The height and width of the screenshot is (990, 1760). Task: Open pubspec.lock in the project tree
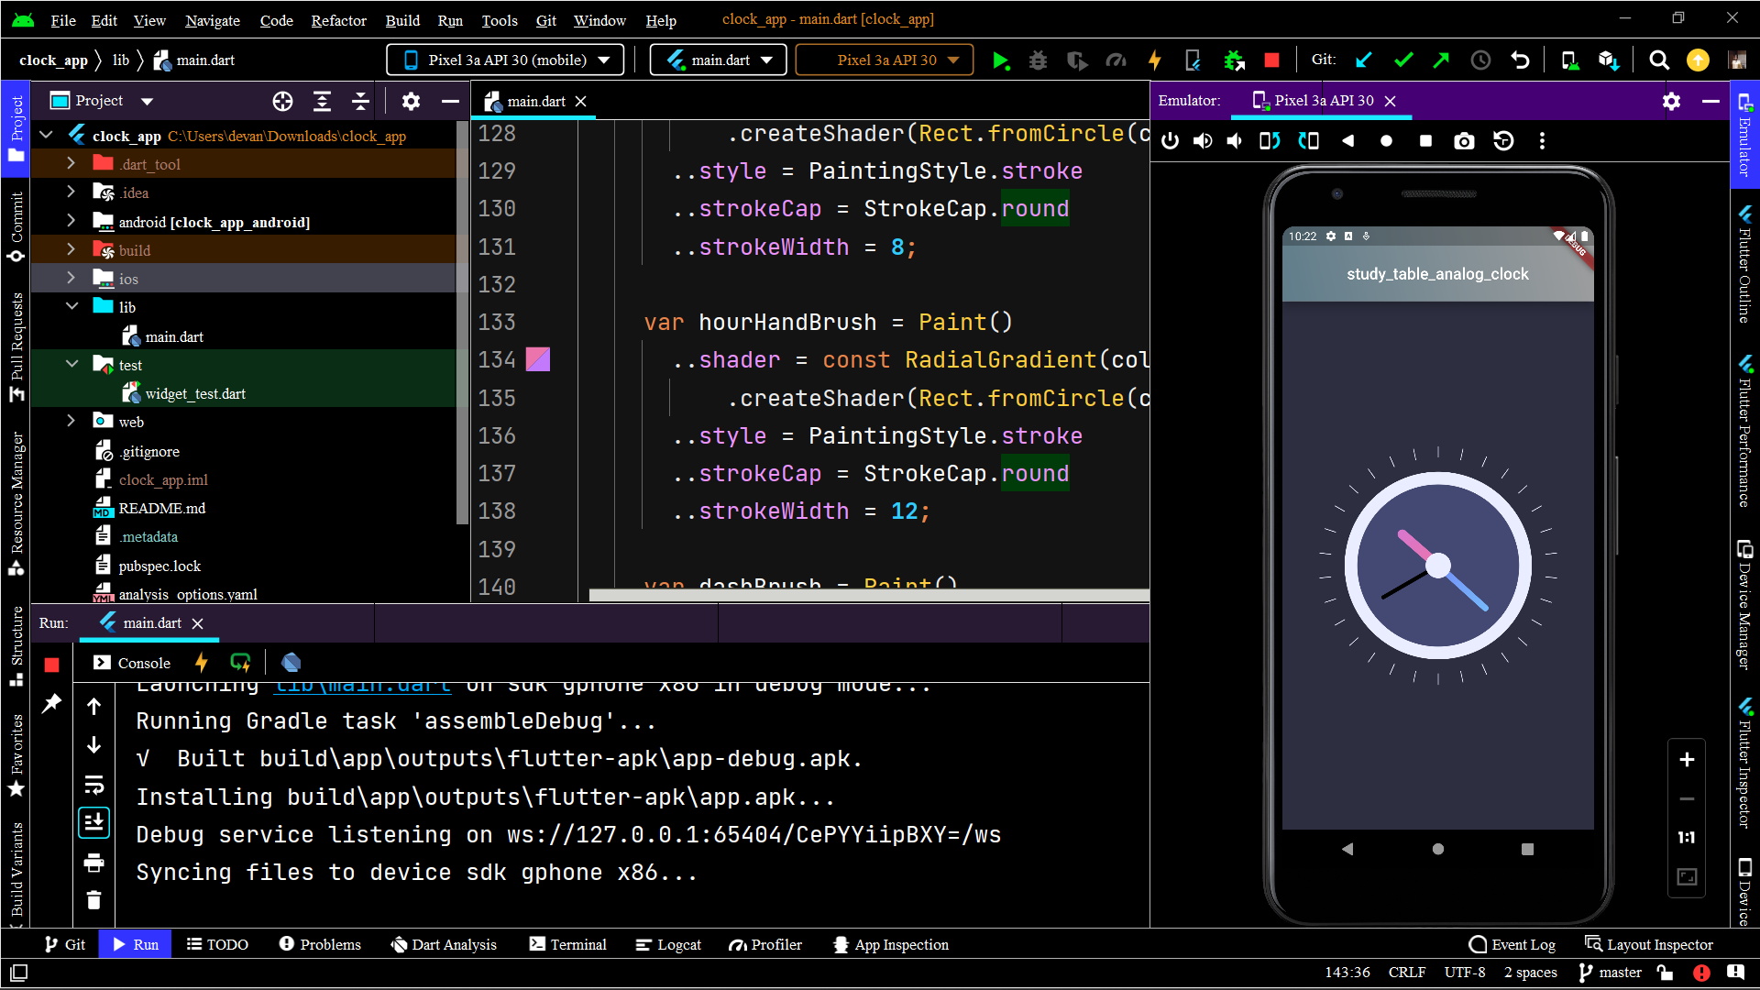click(x=159, y=566)
